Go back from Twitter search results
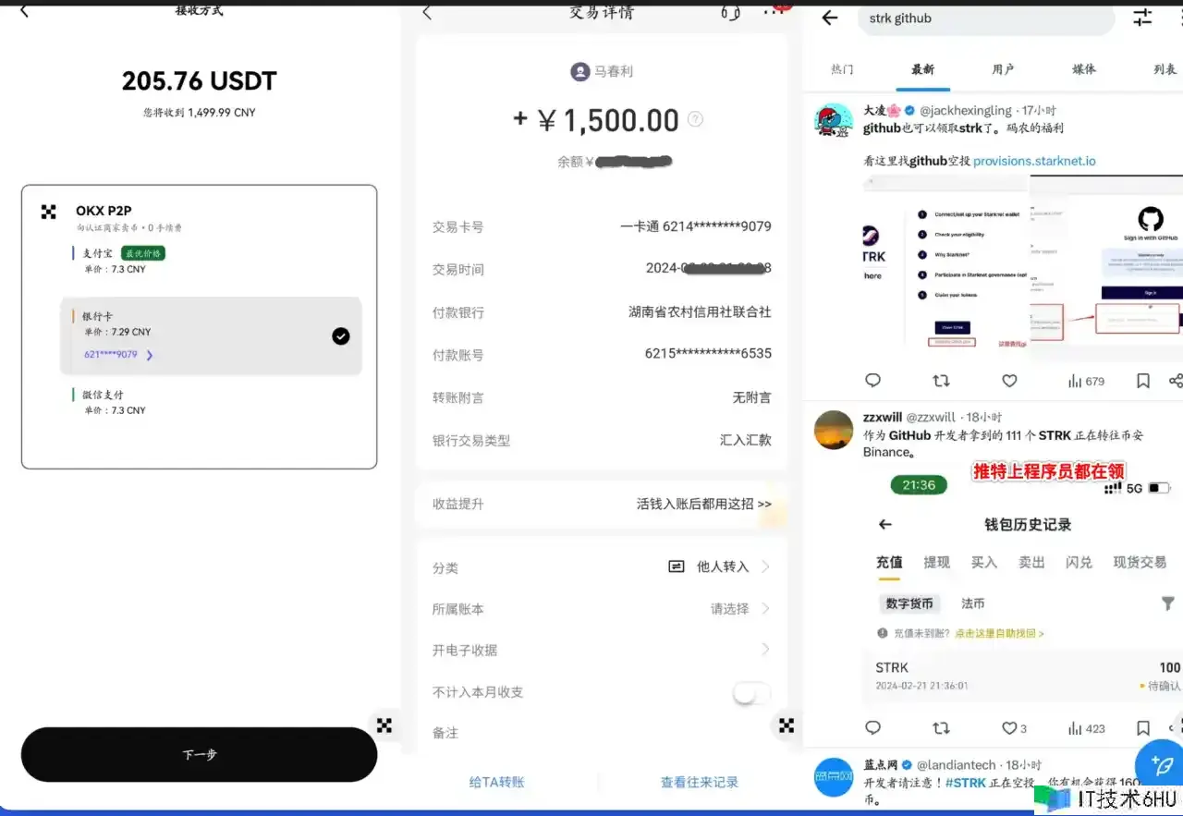1183x816 pixels. coord(830,18)
